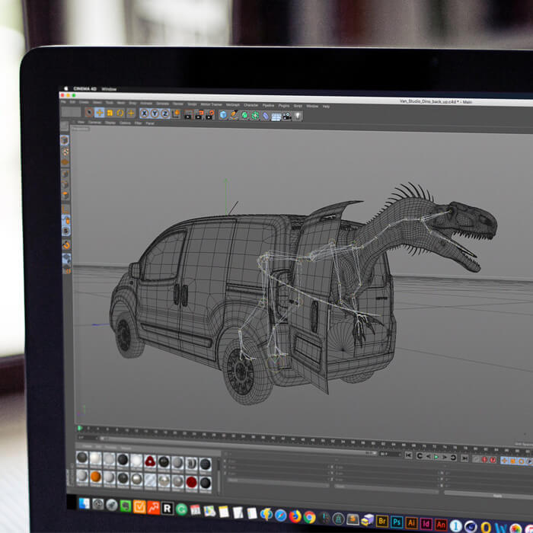Add a Light object from toolbar
The height and width of the screenshot is (533, 533).
tap(298, 116)
